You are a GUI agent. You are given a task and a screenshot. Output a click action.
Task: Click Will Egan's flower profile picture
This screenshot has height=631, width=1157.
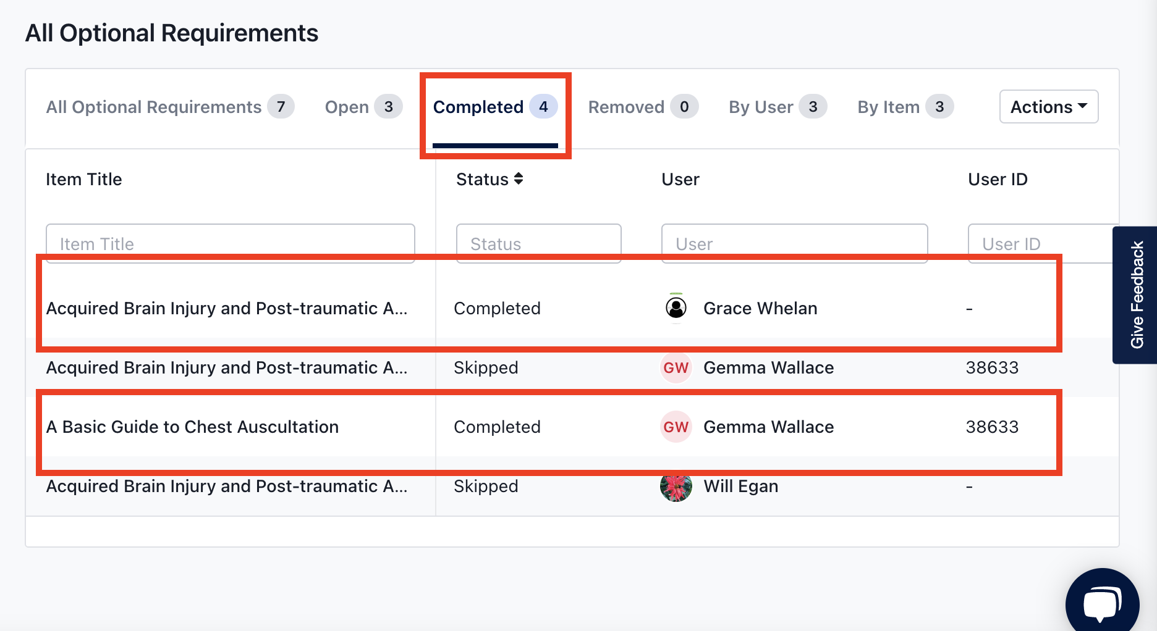click(x=676, y=486)
